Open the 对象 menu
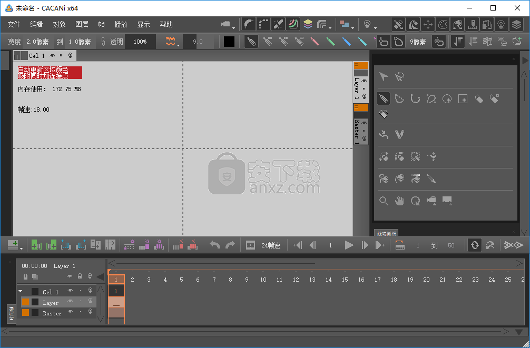 click(x=59, y=24)
